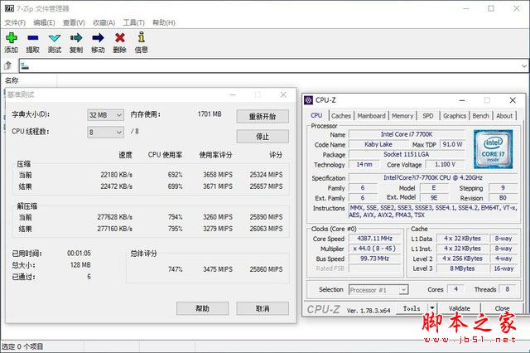Click the 停止 (Stop) button
Image resolution: width=530 pixels, height=353 pixels.
tap(263, 137)
